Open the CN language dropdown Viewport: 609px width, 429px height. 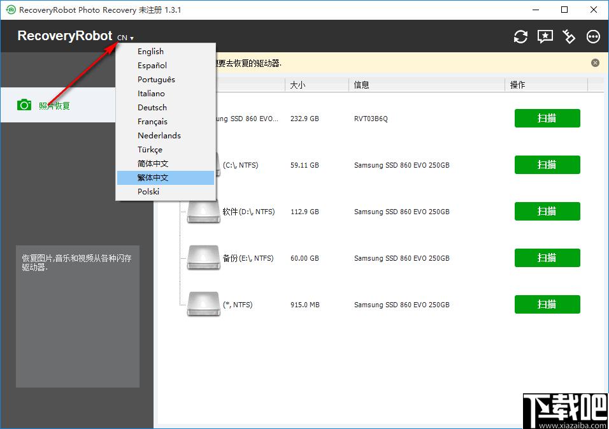[125, 38]
